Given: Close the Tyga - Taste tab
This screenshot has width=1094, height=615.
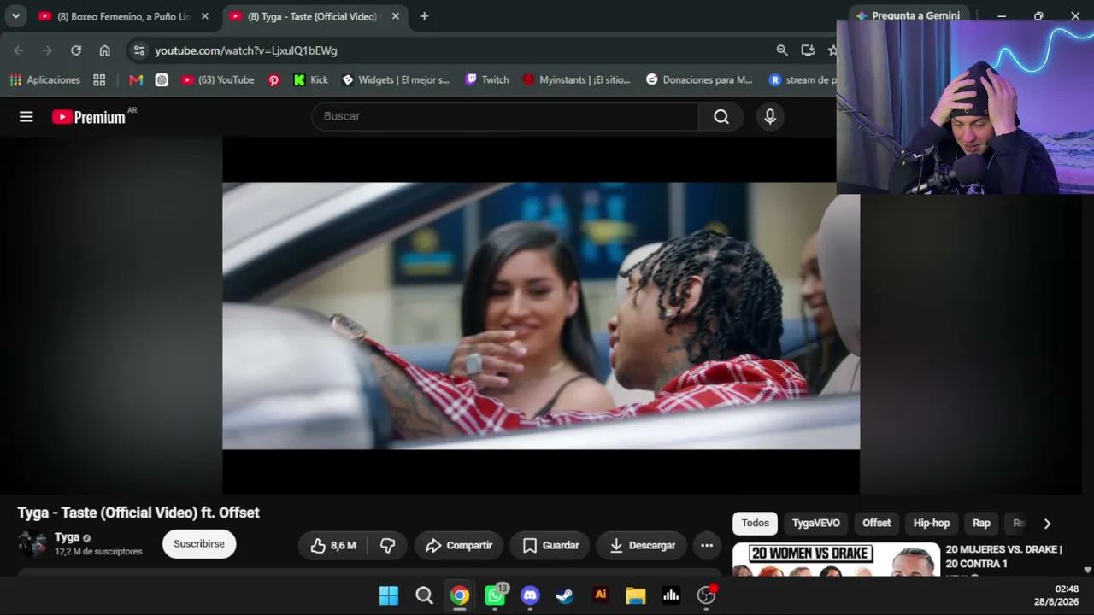Looking at the screenshot, I should point(395,16).
